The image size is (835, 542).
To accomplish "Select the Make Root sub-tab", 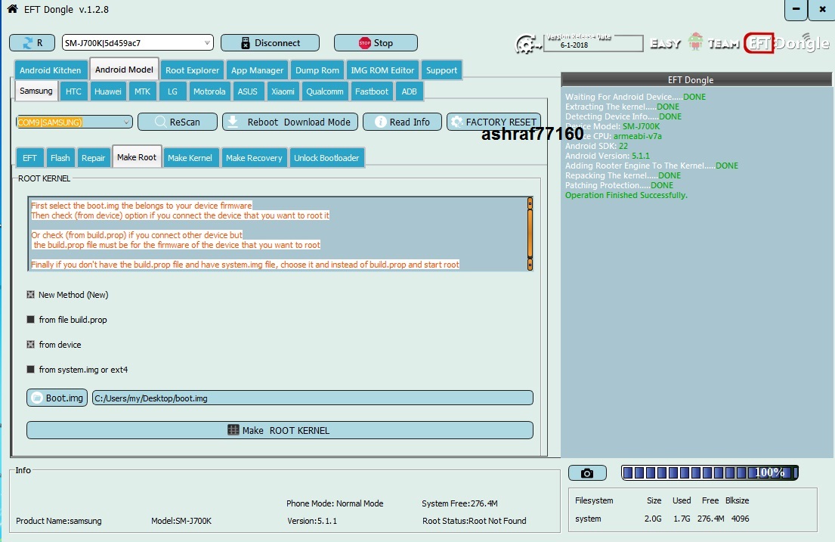I will click(137, 156).
